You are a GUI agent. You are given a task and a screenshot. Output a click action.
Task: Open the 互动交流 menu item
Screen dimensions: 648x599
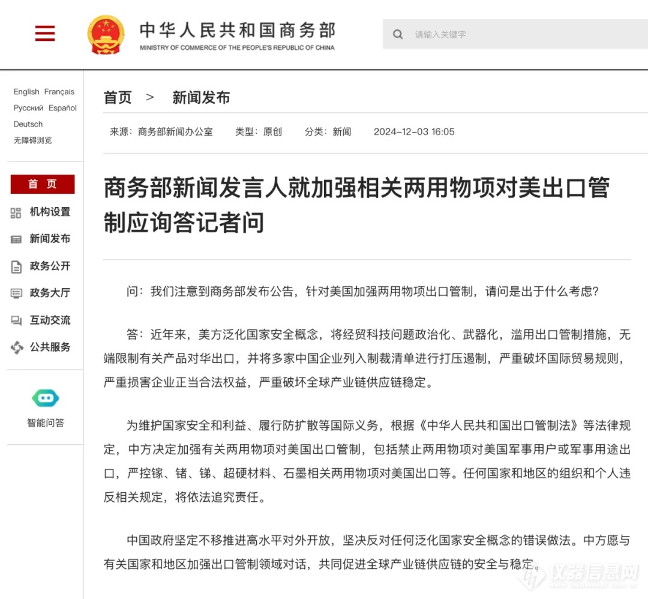pos(50,320)
